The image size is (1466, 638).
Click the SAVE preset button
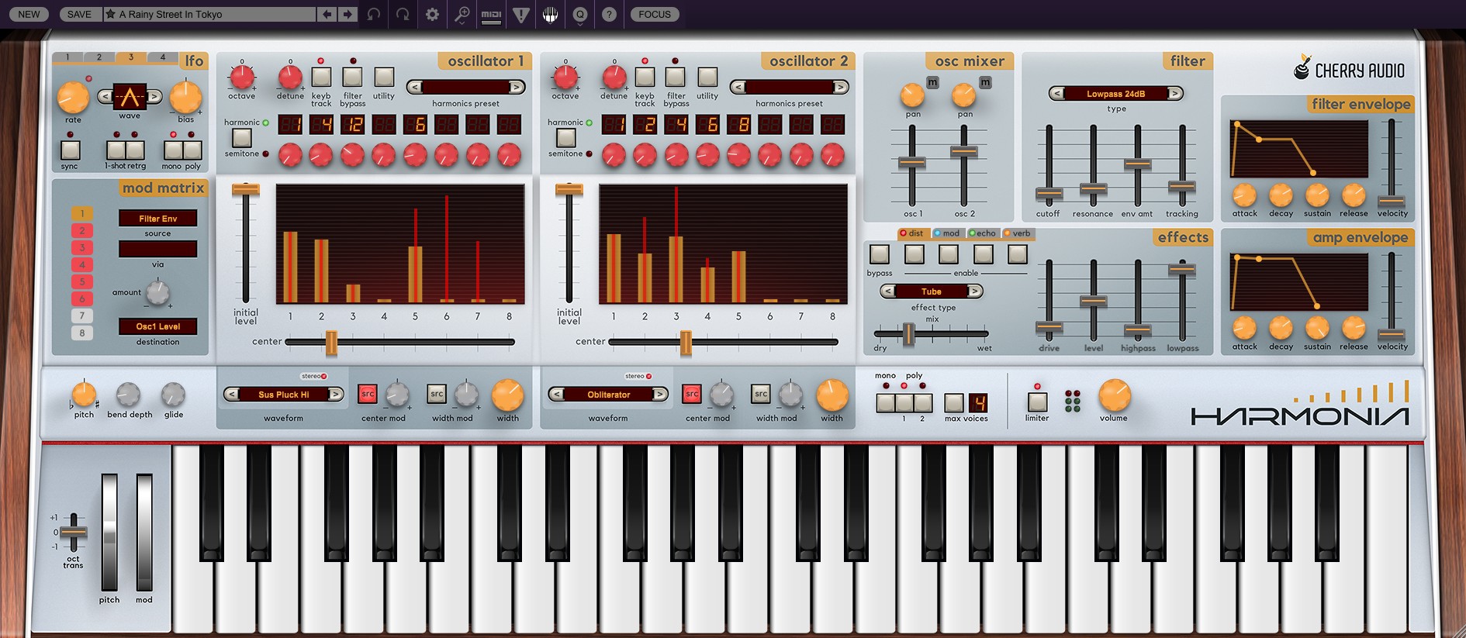click(x=79, y=14)
